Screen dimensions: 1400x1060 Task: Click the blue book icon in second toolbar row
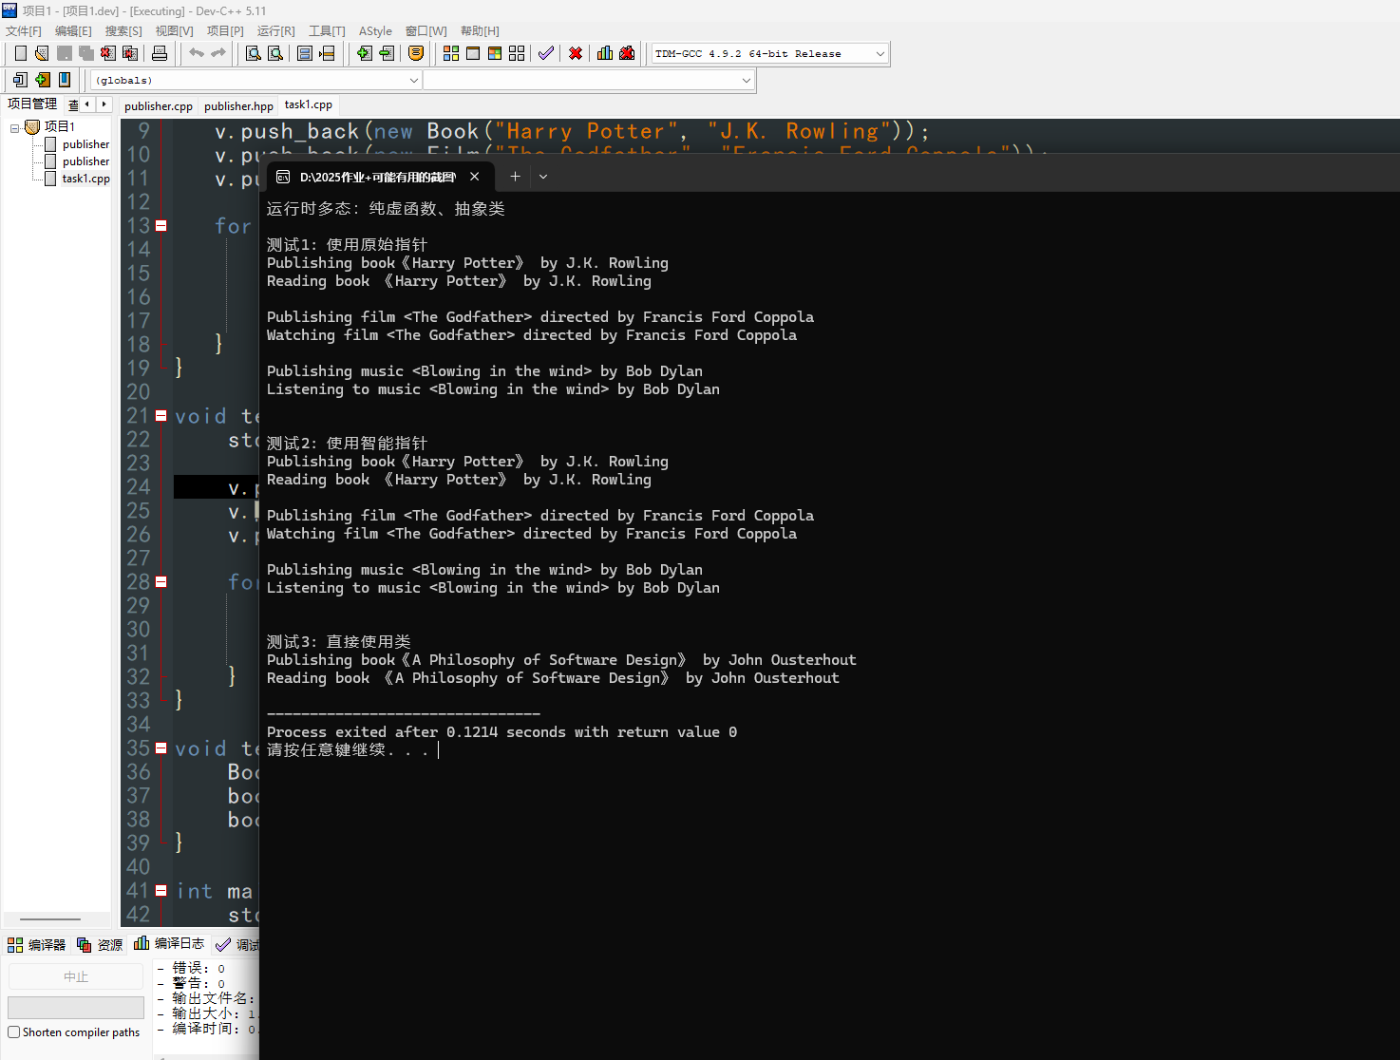pyautogui.click(x=65, y=80)
